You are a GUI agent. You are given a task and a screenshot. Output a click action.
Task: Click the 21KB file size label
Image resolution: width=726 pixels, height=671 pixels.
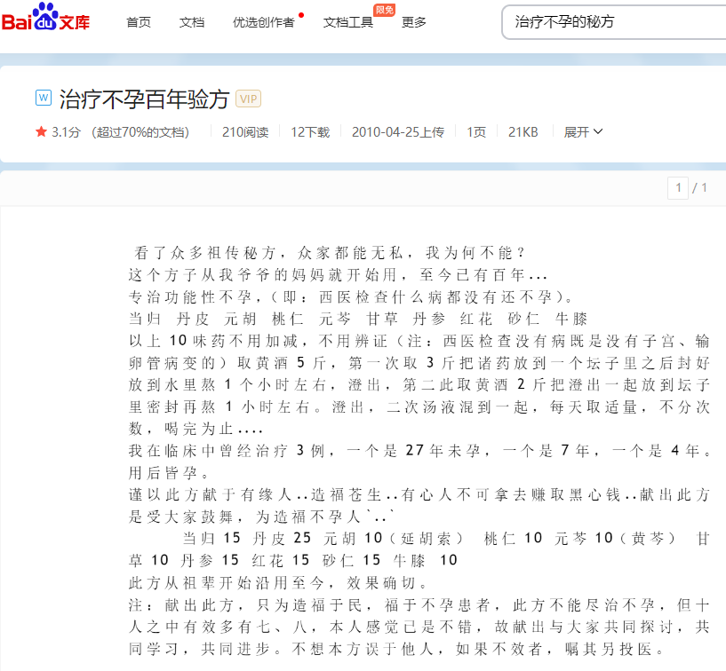523,132
